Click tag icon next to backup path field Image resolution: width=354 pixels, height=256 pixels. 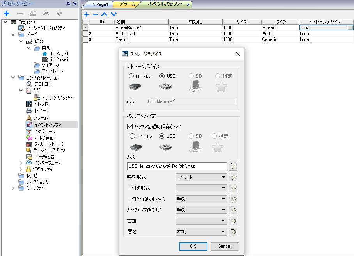pos(233,166)
